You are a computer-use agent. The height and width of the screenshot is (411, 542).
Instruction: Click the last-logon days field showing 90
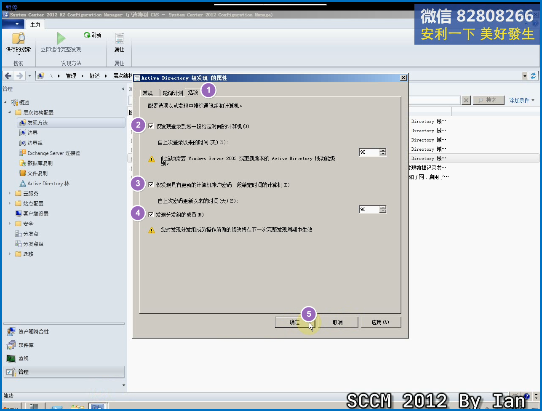pos(369,152)
